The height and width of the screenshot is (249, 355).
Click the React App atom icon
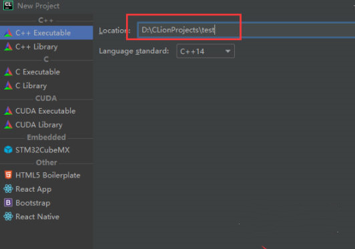click(9, 189)
